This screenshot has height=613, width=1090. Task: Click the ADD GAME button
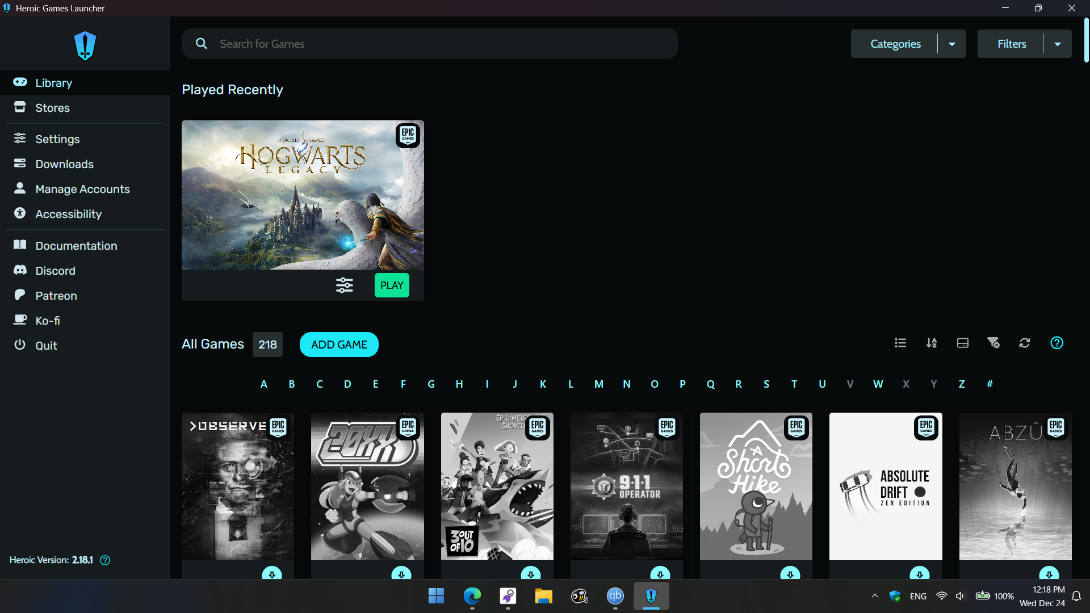(x=339, y=345)
